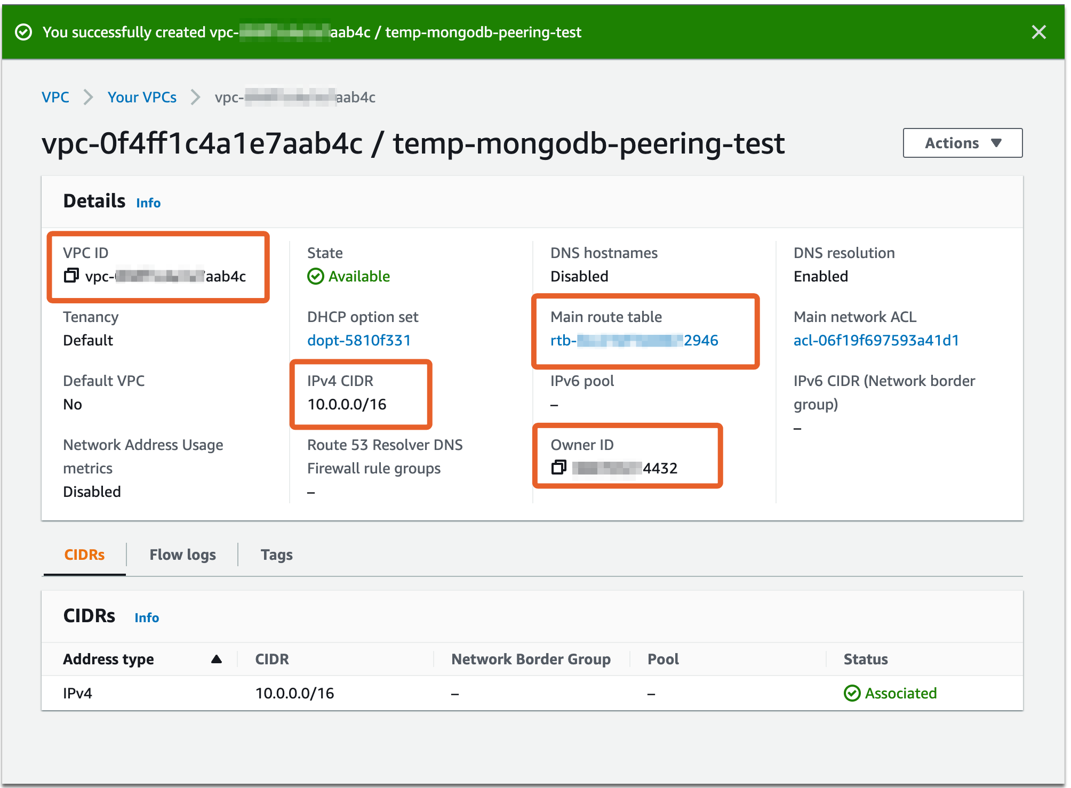Click the Available state status icon
1071x788 pixels.
click(x=316, y=276)
